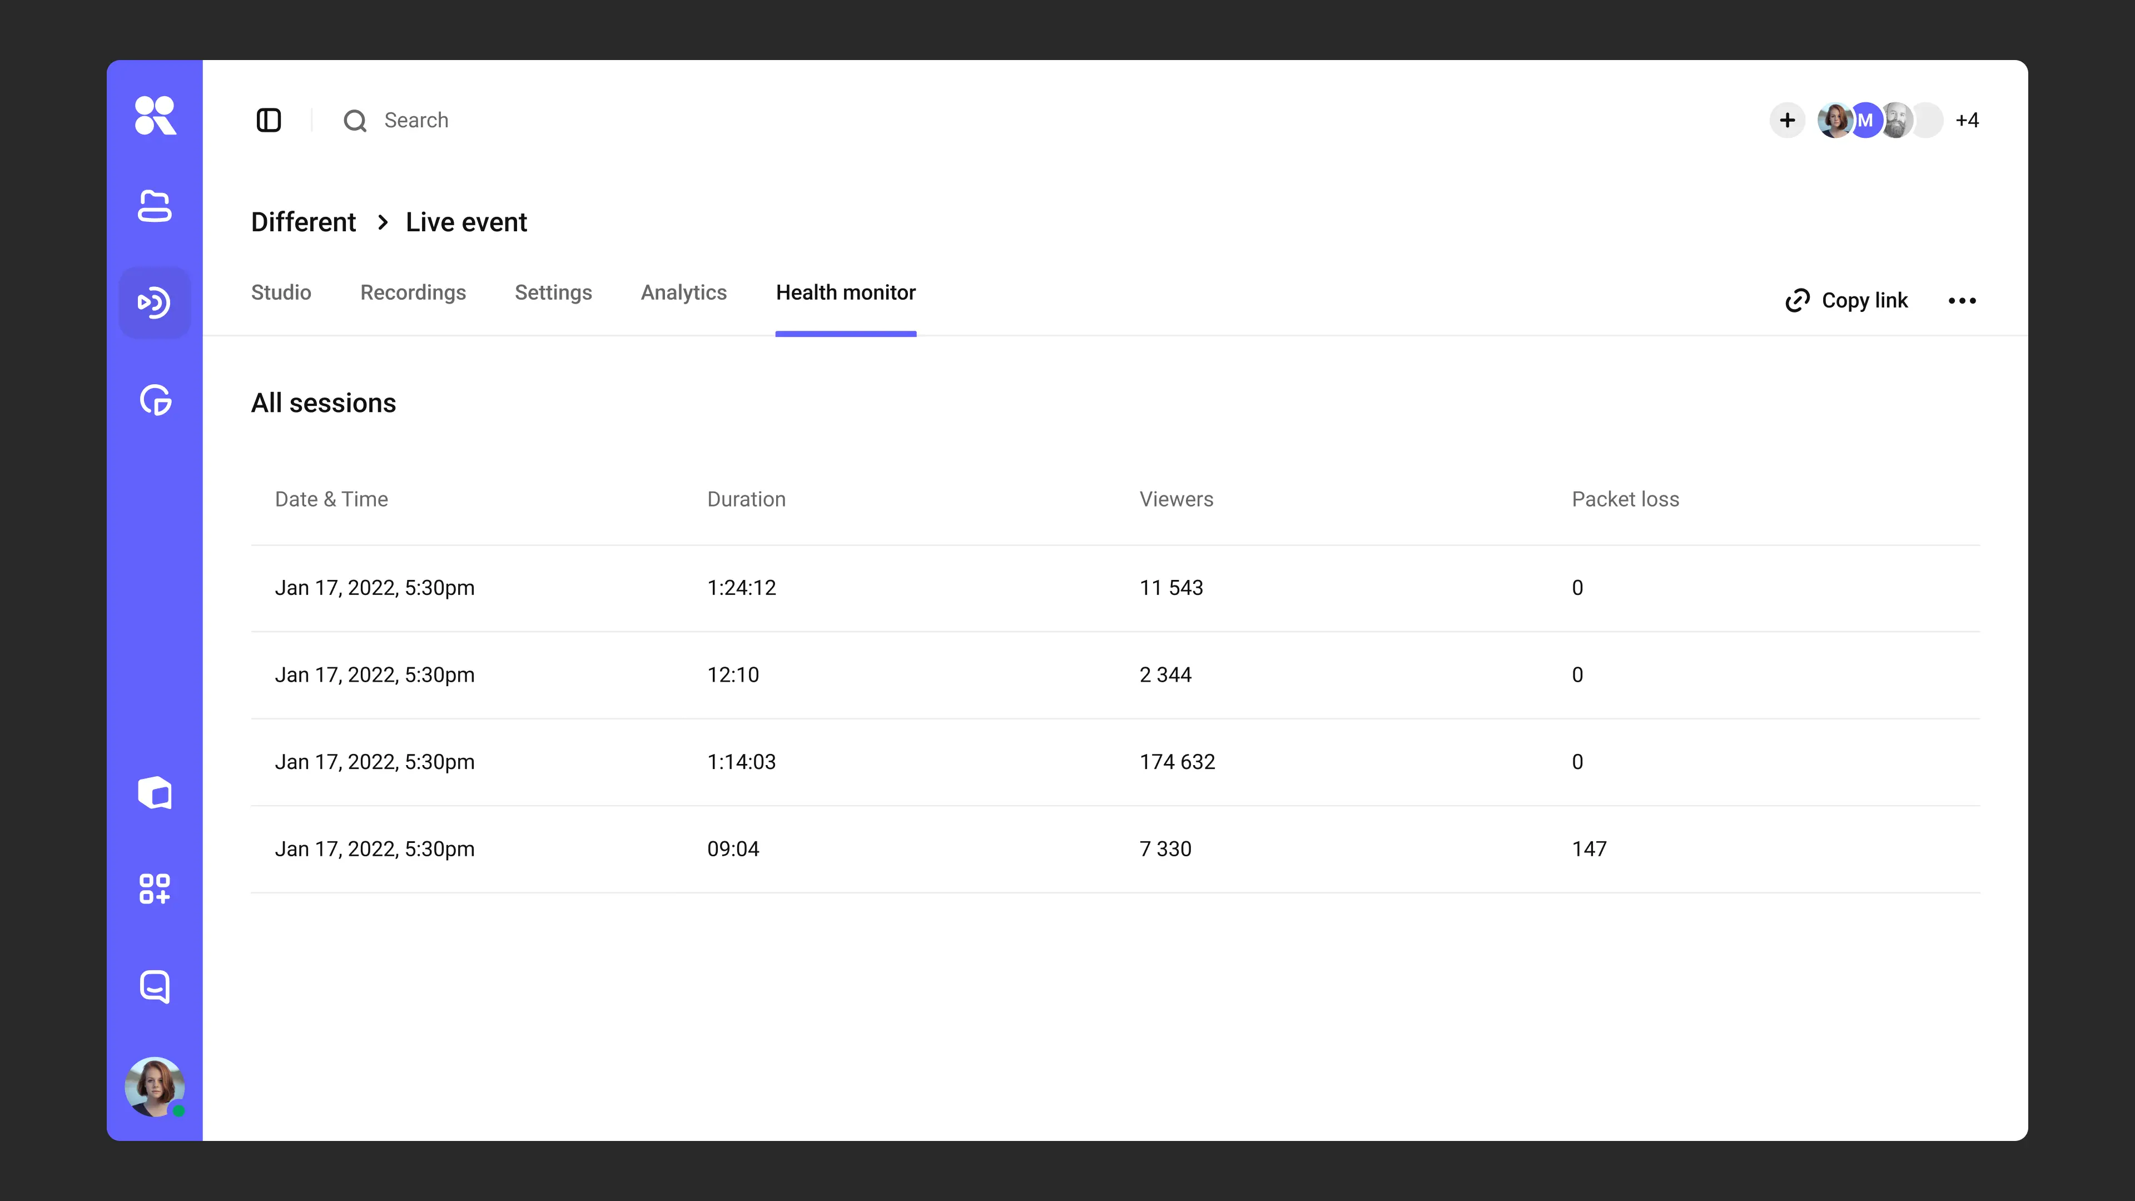2135x1201 pixels.
Task: Click the 147 packet loss value
Action: coord(1589,848)
